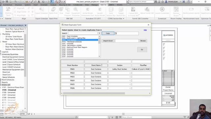The height and width of the screenshot is (119, 211).
Task: Open the Systems ribbon tab
Action: click(28, 5)
